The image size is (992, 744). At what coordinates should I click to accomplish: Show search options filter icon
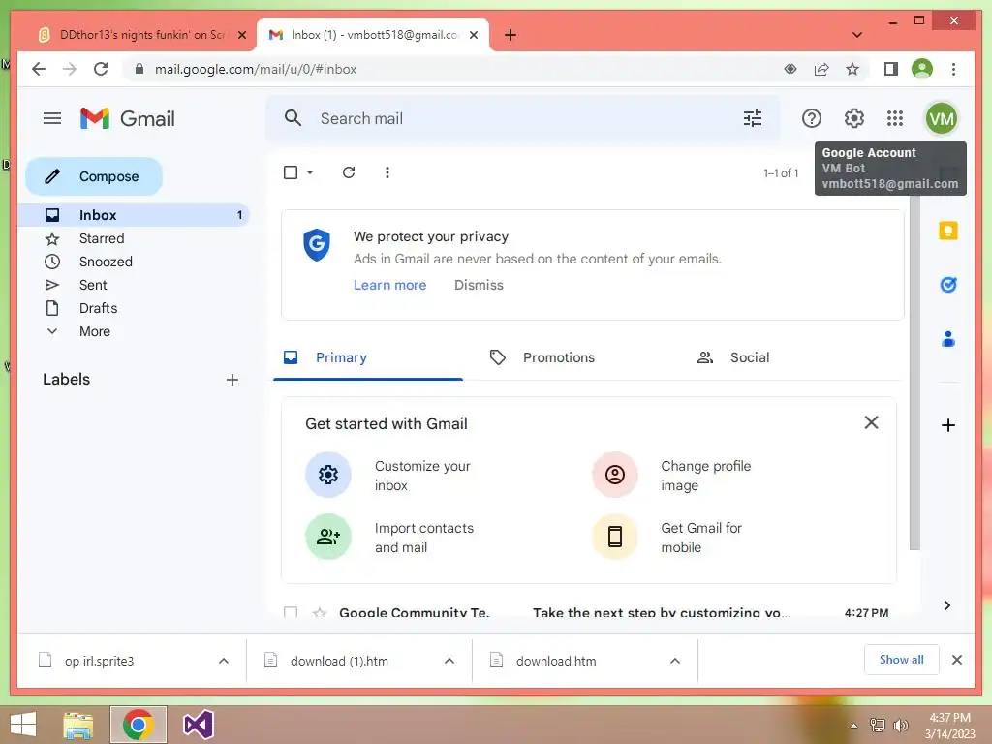752,118
